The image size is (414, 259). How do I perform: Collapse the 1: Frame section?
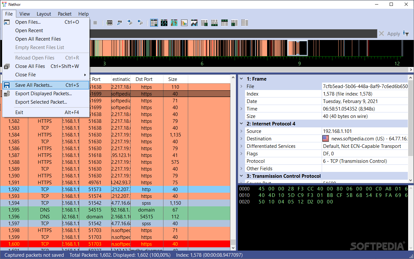241,79
